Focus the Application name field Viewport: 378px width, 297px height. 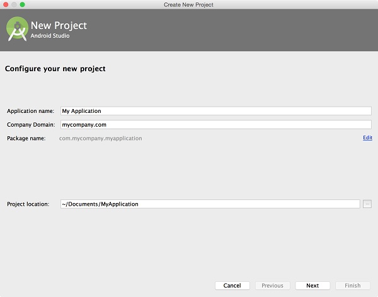tap(215, 111)
